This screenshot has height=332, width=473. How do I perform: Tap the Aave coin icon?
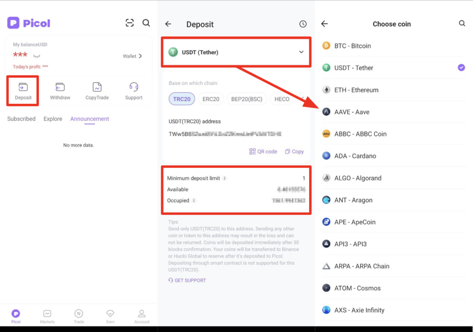point(326,112)
